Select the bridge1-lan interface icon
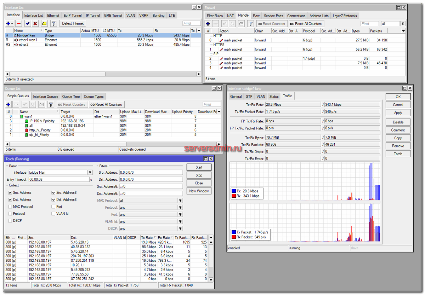Image resolution: width=425 pixels, height=295 pixels. (16, 35)
